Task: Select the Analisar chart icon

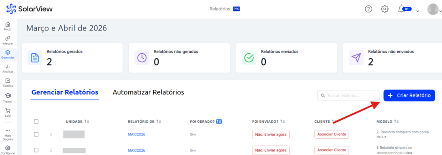Action: pyautogui.click(x=8, y=67)
